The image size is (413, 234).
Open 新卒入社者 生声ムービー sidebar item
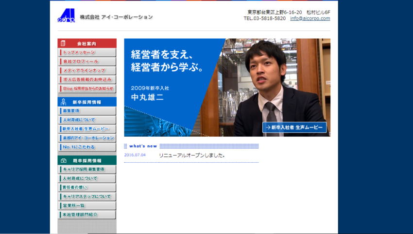click(x=86, y=129)
